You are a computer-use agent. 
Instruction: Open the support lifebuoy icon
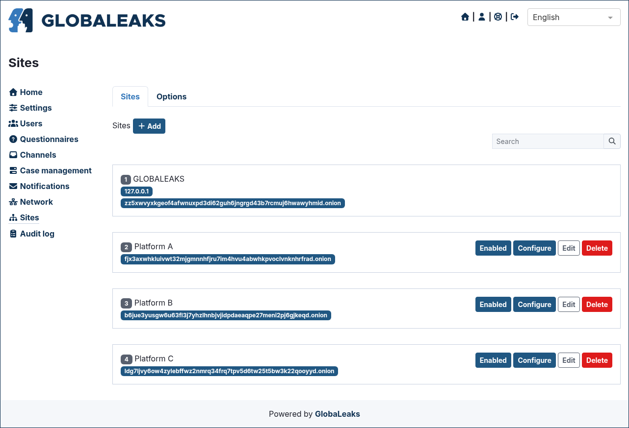[498, 17]
